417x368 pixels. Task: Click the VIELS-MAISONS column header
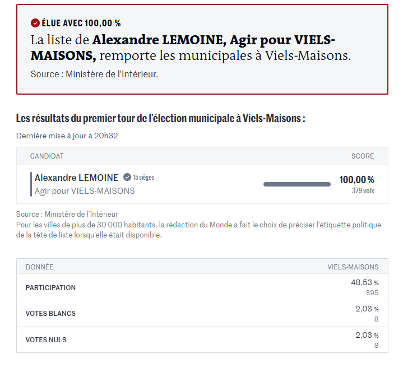coord(353,267)
